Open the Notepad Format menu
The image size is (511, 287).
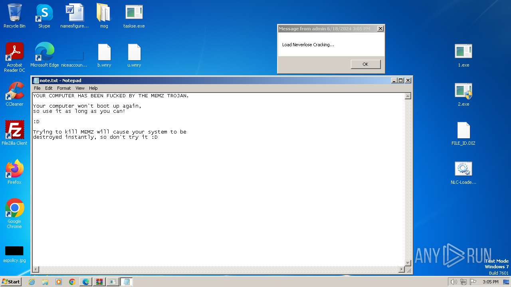click(64, 88)
